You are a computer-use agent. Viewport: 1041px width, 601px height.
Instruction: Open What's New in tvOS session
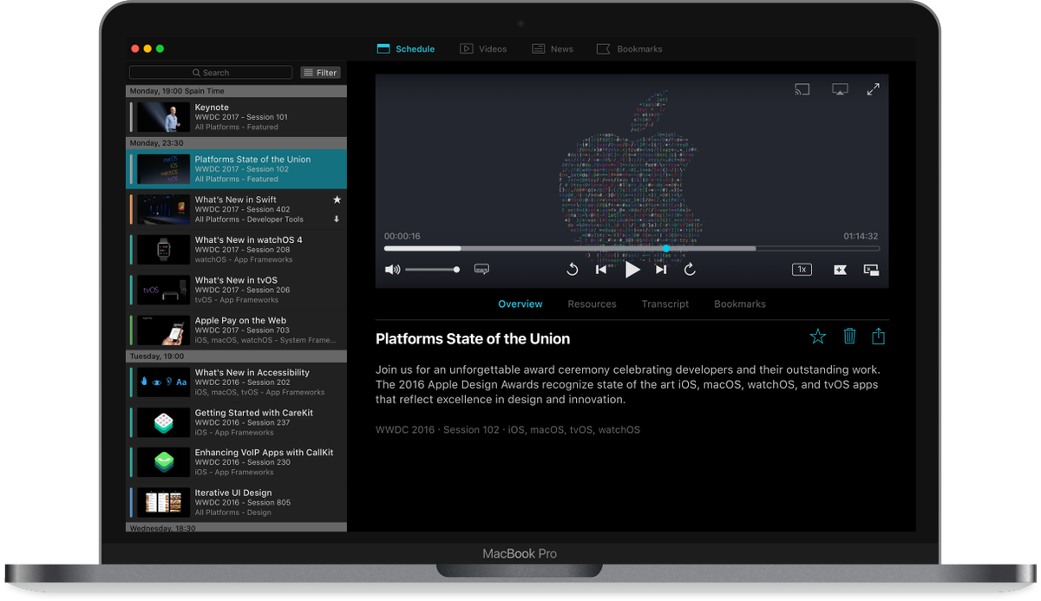point(237,290)
